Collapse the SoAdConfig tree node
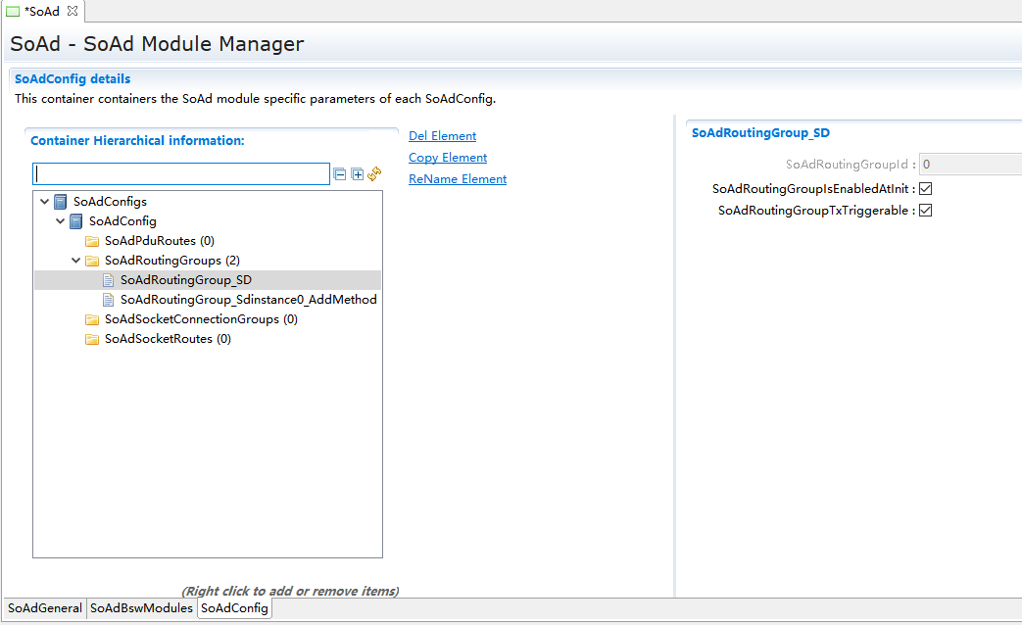Image resolution: width=1022 pixels, height=625 pixels. tap(61, 221)
